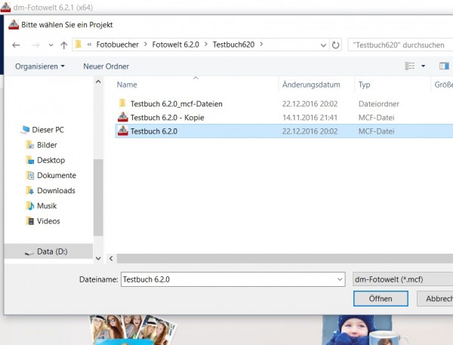Click the back navigation arrow
This screenshot has height=345, width=453.
click(16, 45)
